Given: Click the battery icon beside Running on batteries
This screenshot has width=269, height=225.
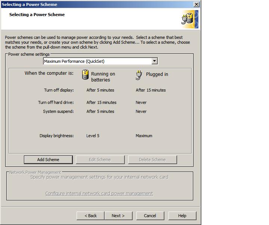Looking at the screenshot, I should (x=85, y=75).
